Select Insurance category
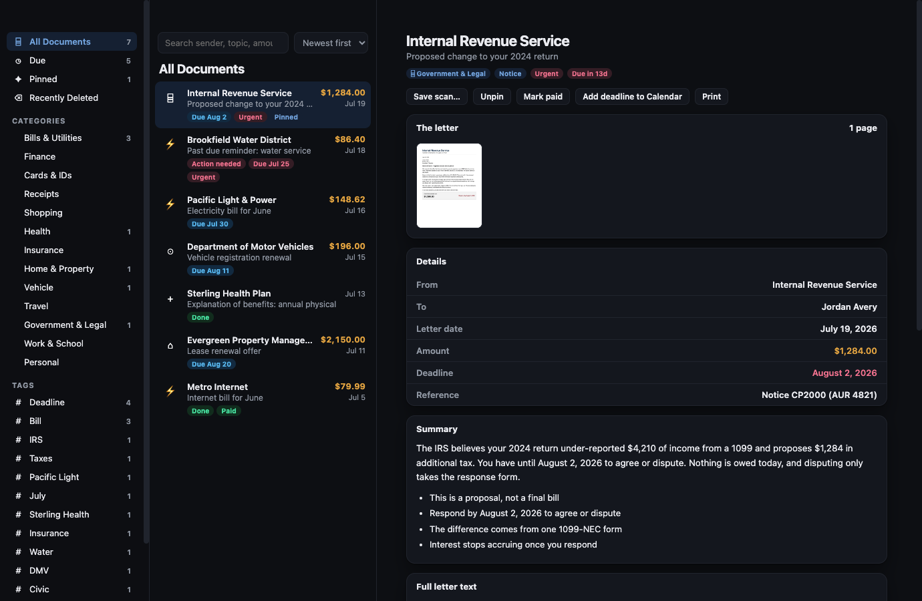This screenshot has width=922, height=601. pos(71,250)
